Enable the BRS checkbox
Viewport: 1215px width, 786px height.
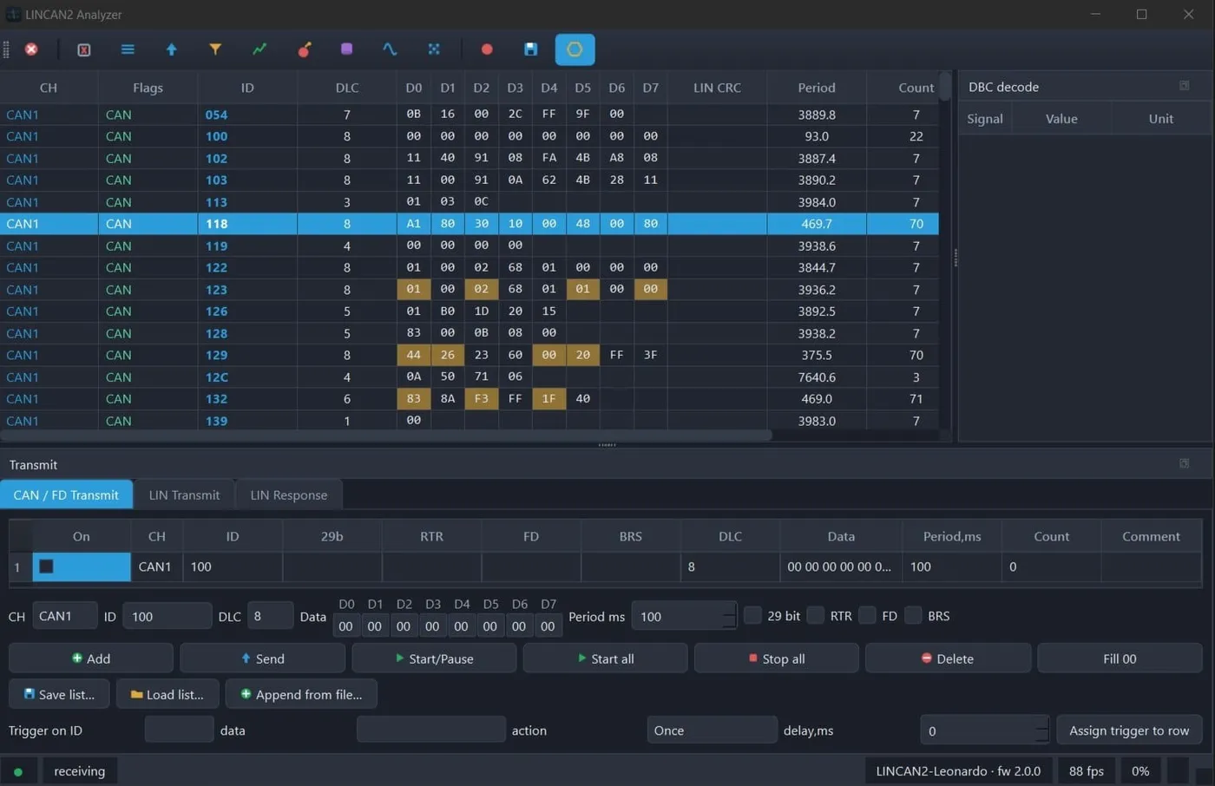coord(913,615)
